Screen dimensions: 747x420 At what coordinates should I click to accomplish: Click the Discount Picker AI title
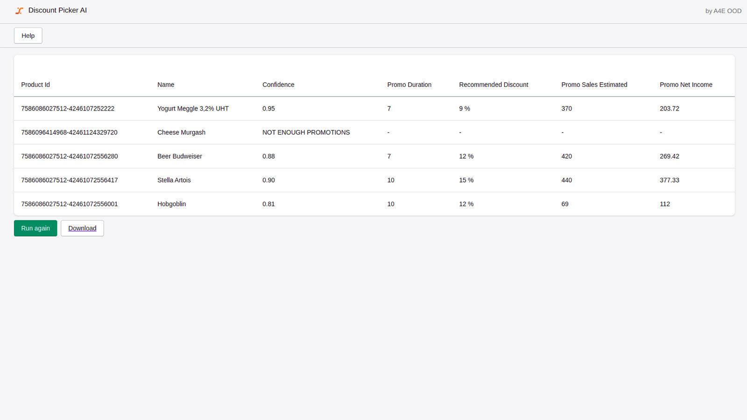coord(57,10)
